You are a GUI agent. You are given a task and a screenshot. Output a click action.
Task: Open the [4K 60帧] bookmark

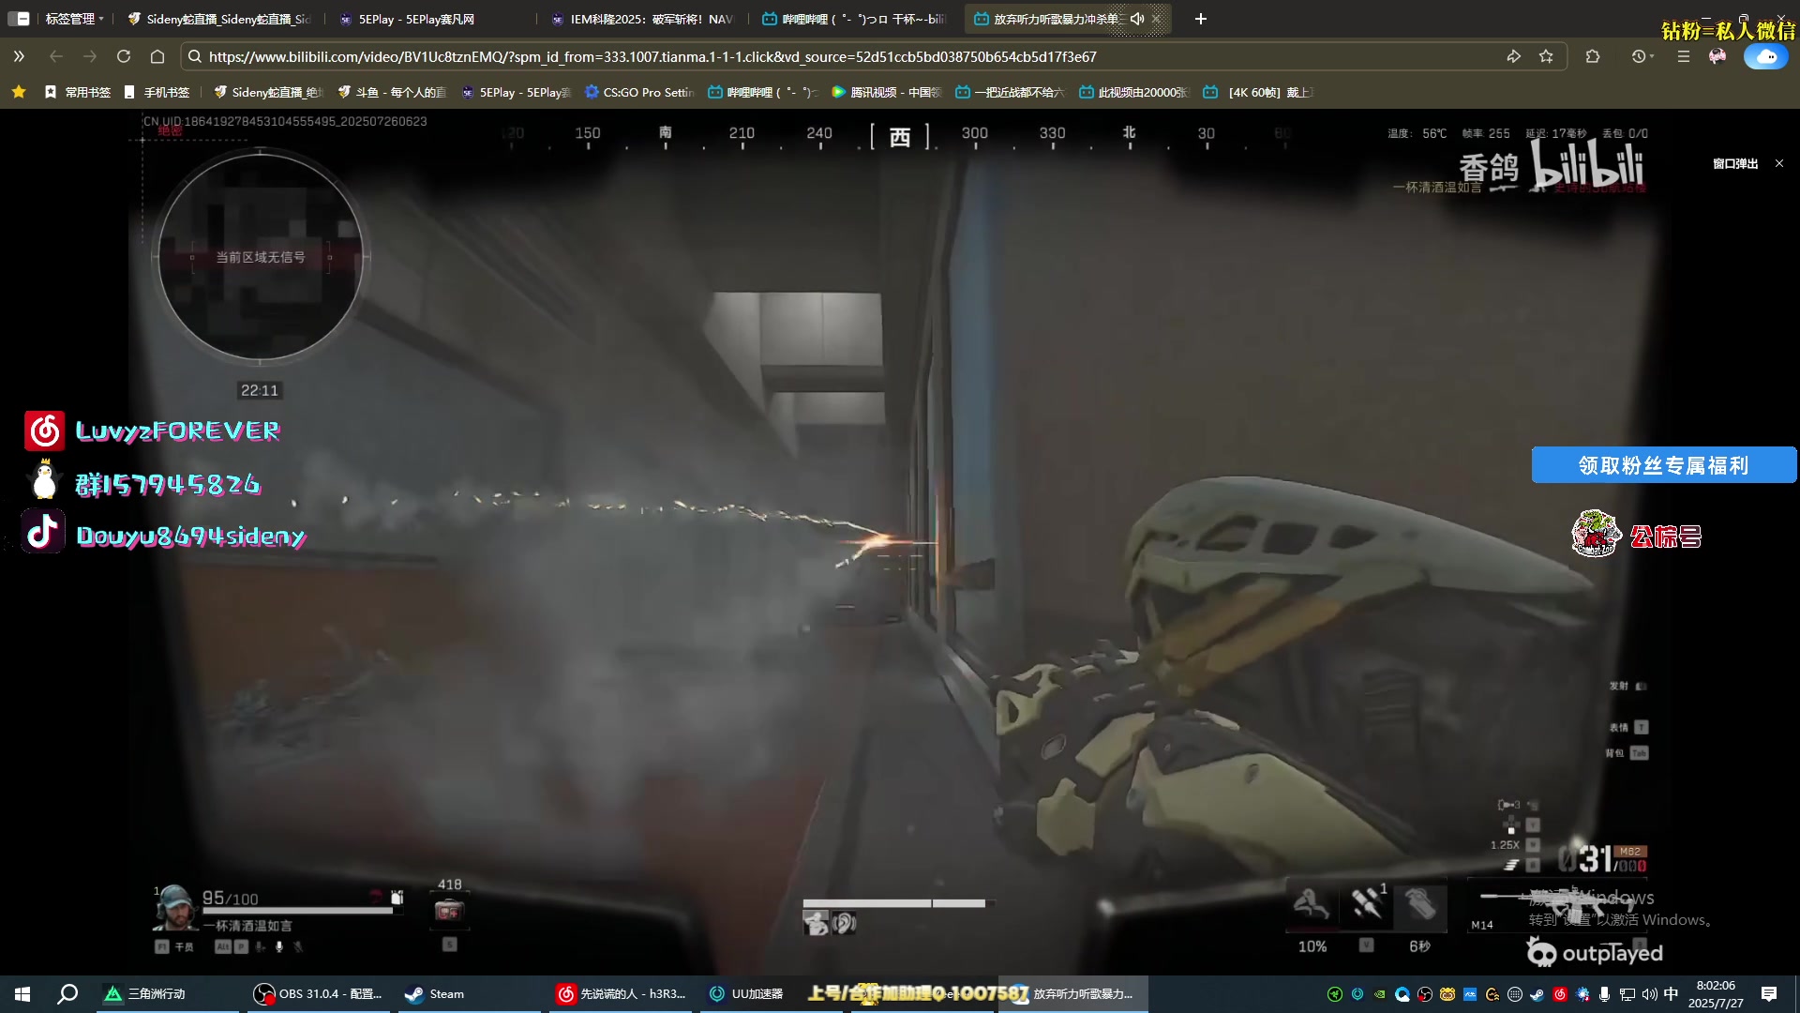(1258, 92)
